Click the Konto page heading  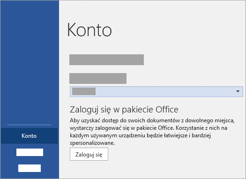(89, 30)
